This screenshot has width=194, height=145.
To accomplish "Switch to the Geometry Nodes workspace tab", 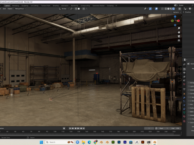I will click(98, 6).
